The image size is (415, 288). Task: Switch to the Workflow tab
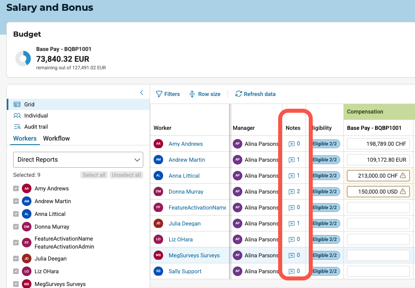coord(57,139)
